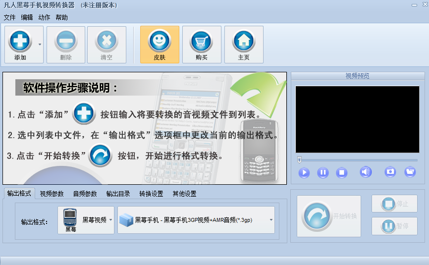Click the 开始转换 (Start conversion) button
This screenshot has height=265, width=429.
pos(329,216)
